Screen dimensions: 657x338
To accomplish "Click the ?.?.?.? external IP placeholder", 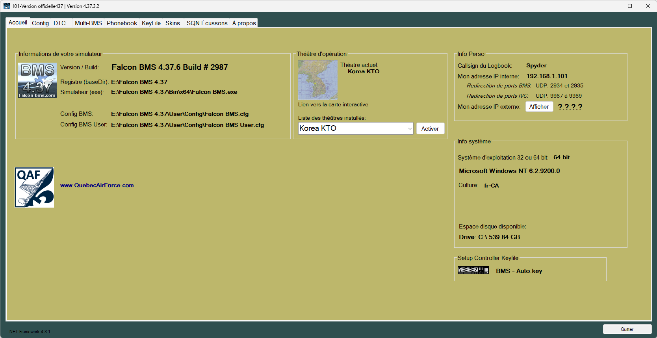I will tap(570, 107).
